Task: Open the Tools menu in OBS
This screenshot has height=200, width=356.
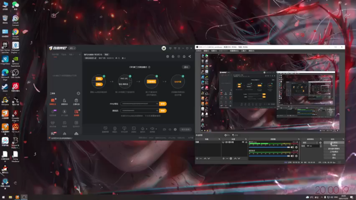Action: (x=243, y=51)
